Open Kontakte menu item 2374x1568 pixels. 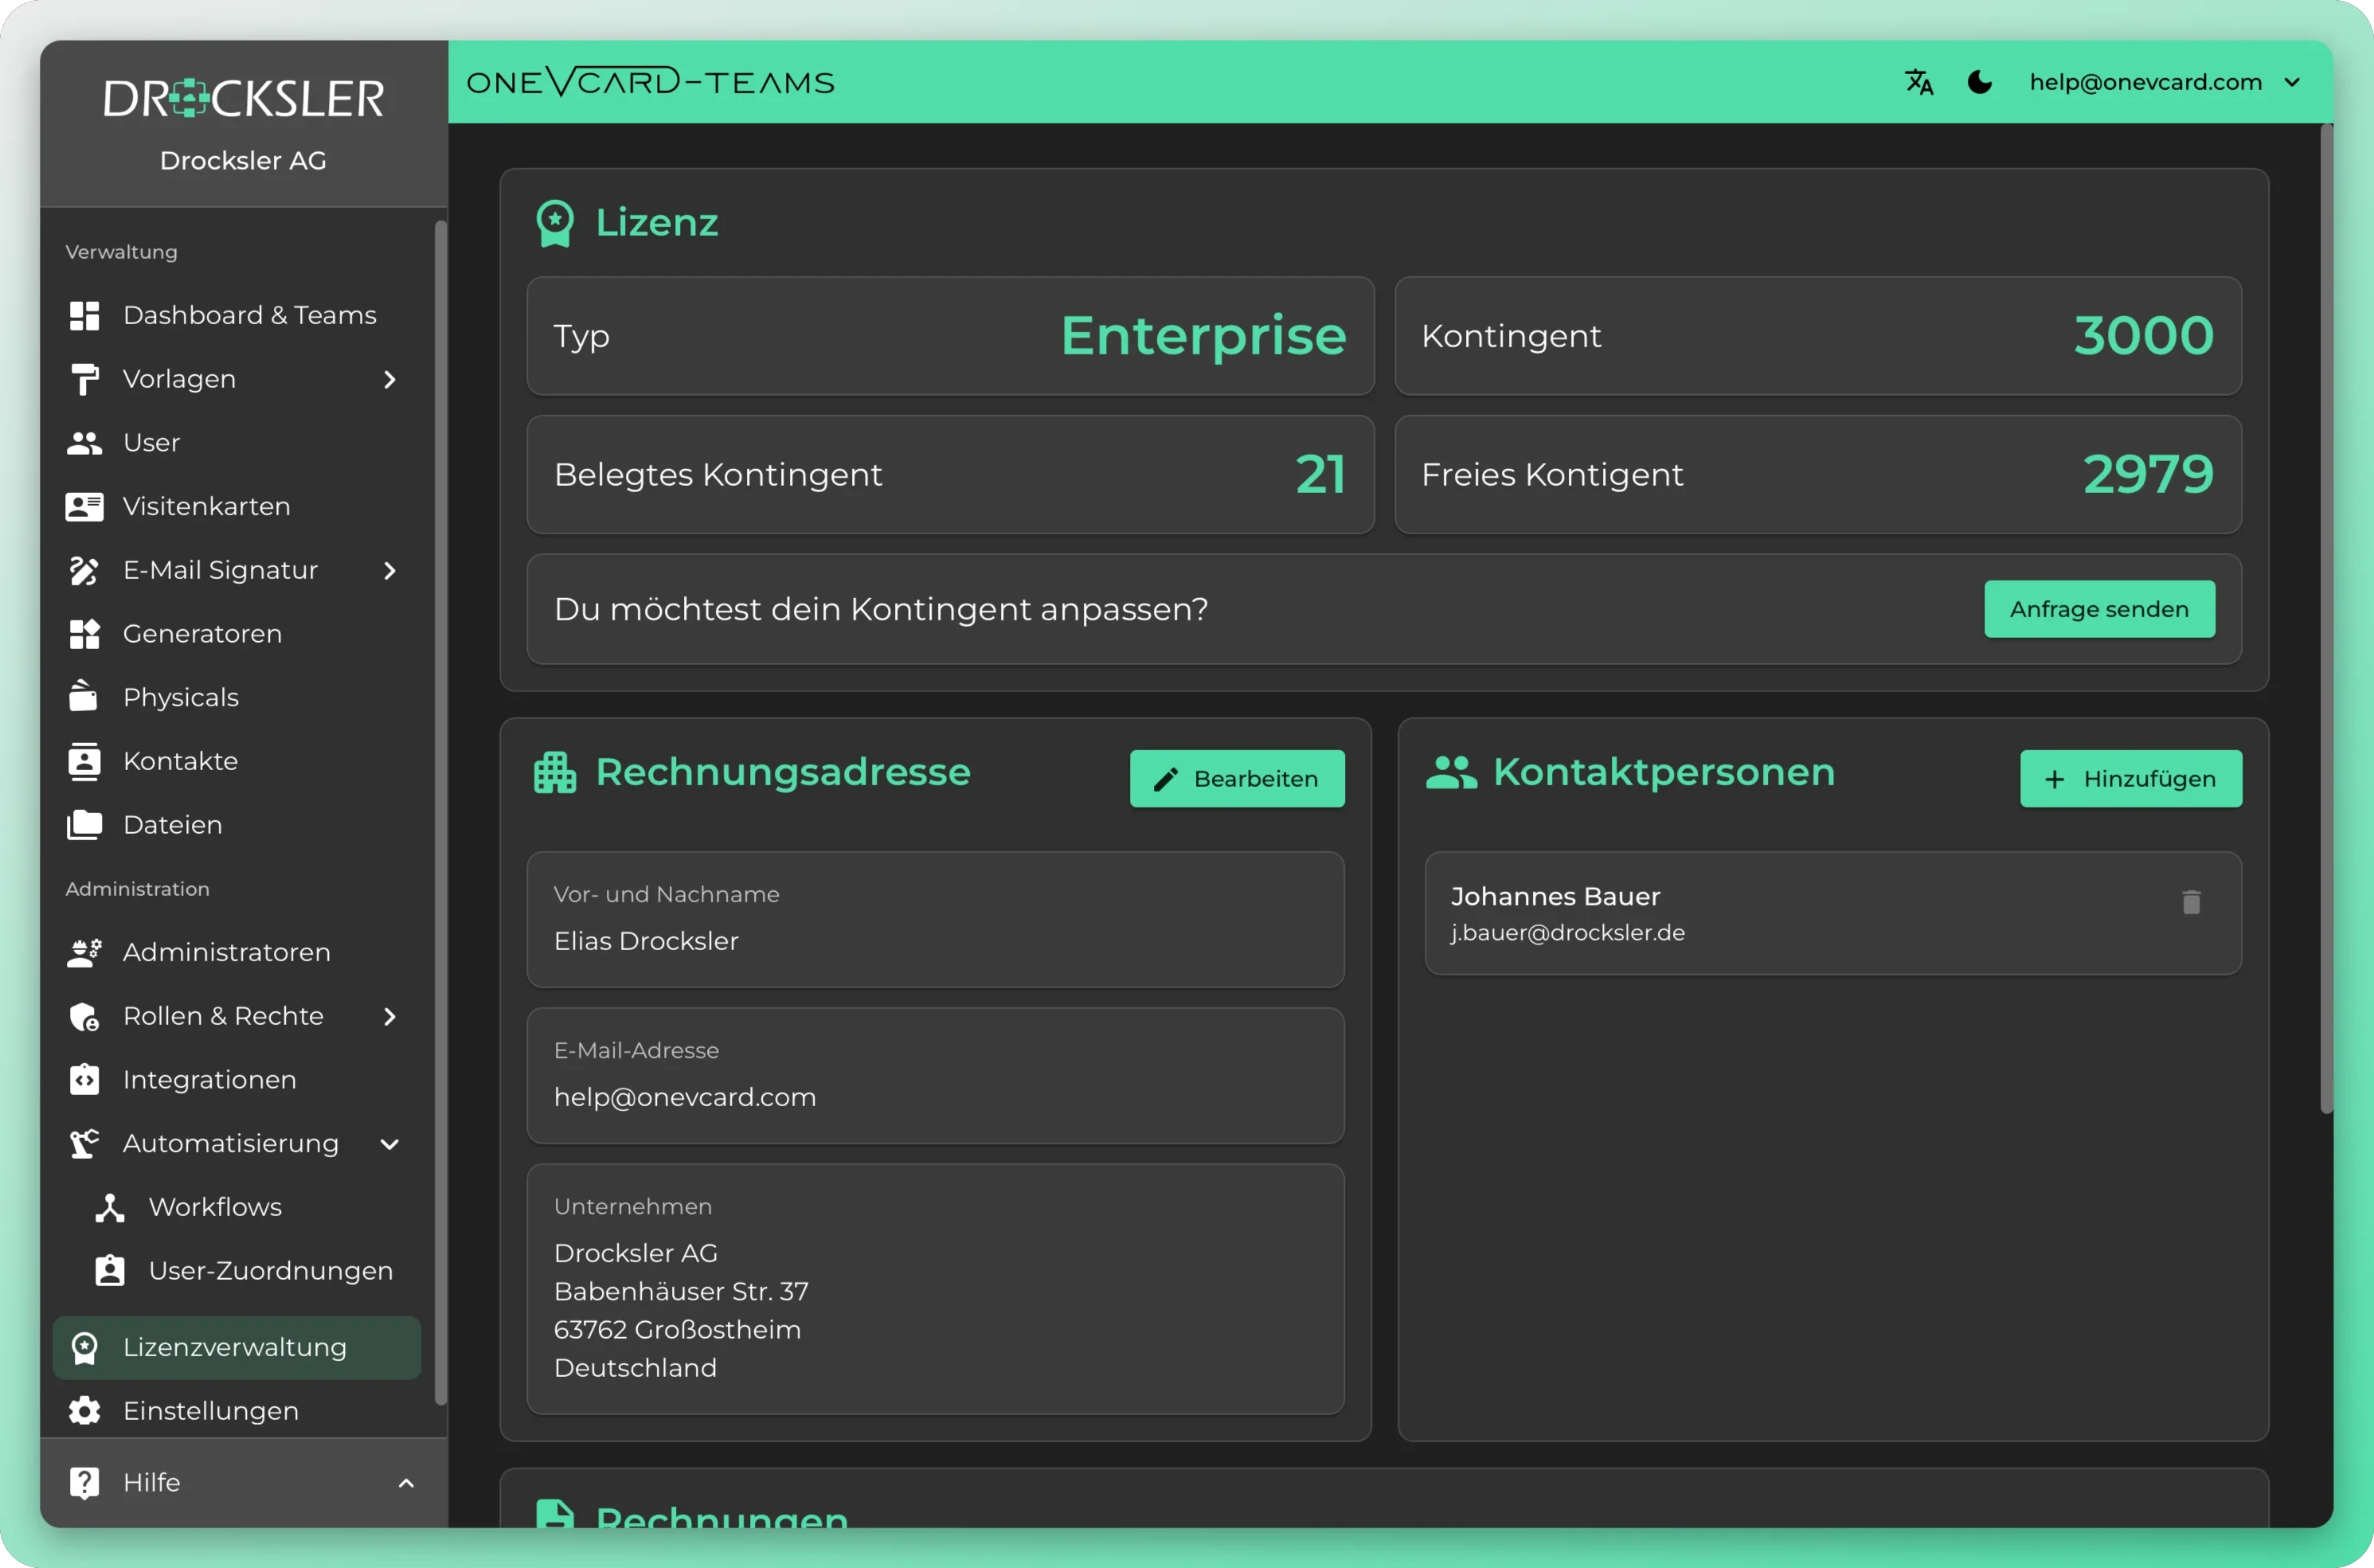click(236, 761)
